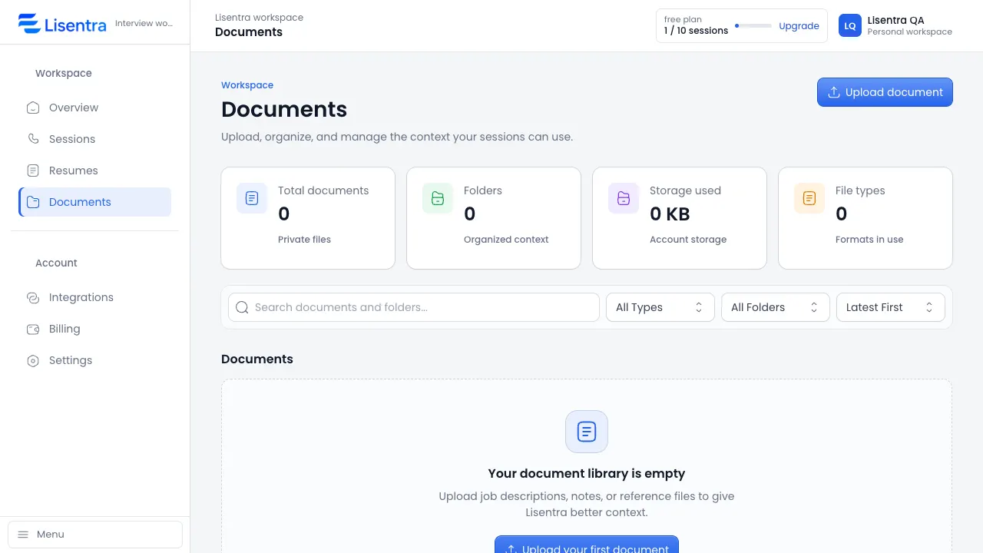Image resolution: width=983 pixels, height=553 pixels.
Task: Click the upload arrow icon on Upload document
Action: click(x=834, y=92)
